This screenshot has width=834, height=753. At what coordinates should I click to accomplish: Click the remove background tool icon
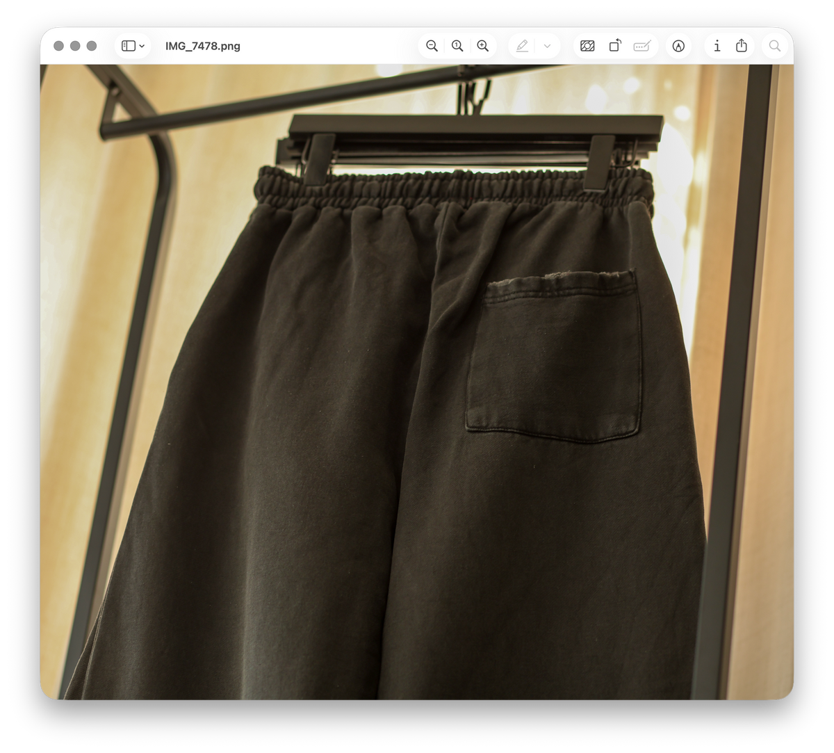[587, 46]
